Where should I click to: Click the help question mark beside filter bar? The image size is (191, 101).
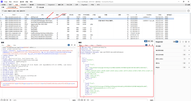(x=189, y=11)
